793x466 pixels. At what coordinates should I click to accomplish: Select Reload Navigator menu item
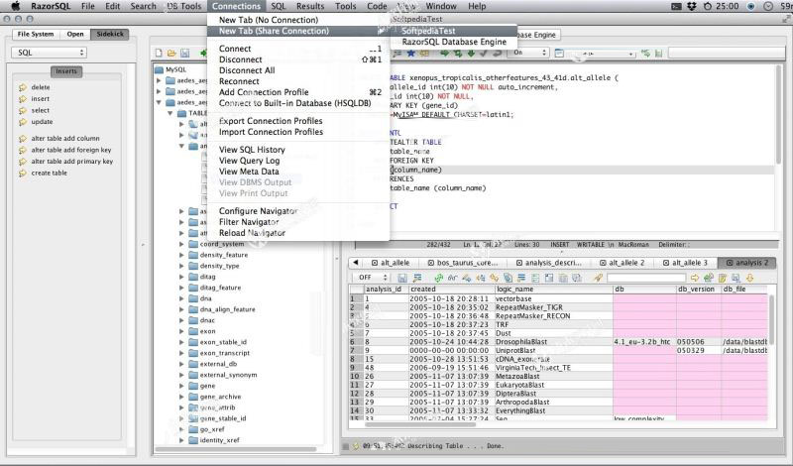click(298, 233)
